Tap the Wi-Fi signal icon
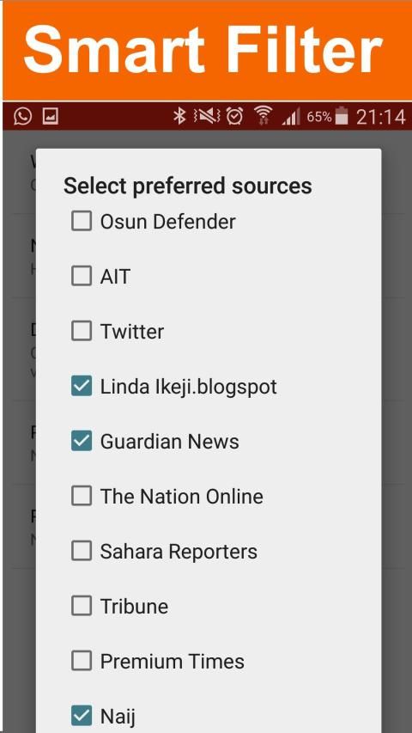The image size is (412, 733). coord(263,116)
